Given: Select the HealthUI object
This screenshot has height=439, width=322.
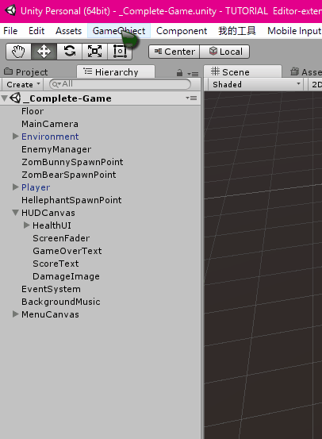Looking at the screenshot, I should (x=52, y=225).
